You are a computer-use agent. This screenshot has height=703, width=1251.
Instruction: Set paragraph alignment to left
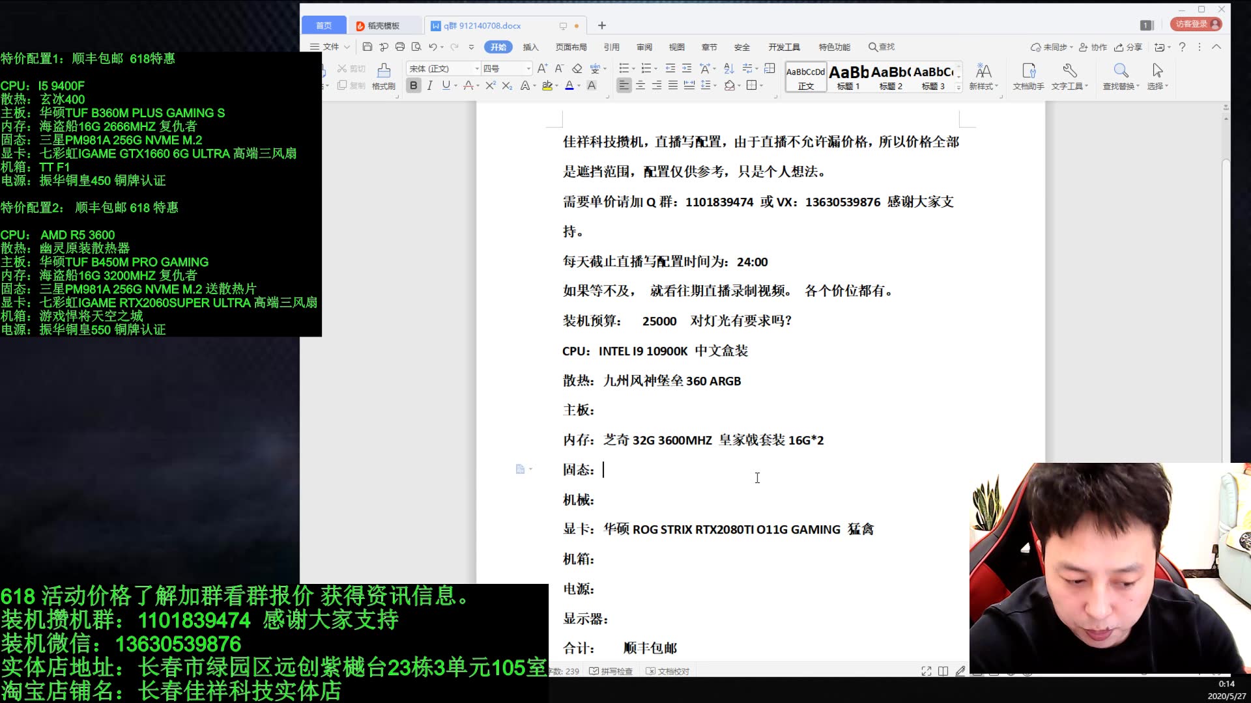click(x=624, y=85)
